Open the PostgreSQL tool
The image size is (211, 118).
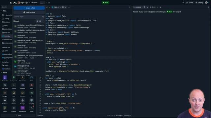coord(32,101)
